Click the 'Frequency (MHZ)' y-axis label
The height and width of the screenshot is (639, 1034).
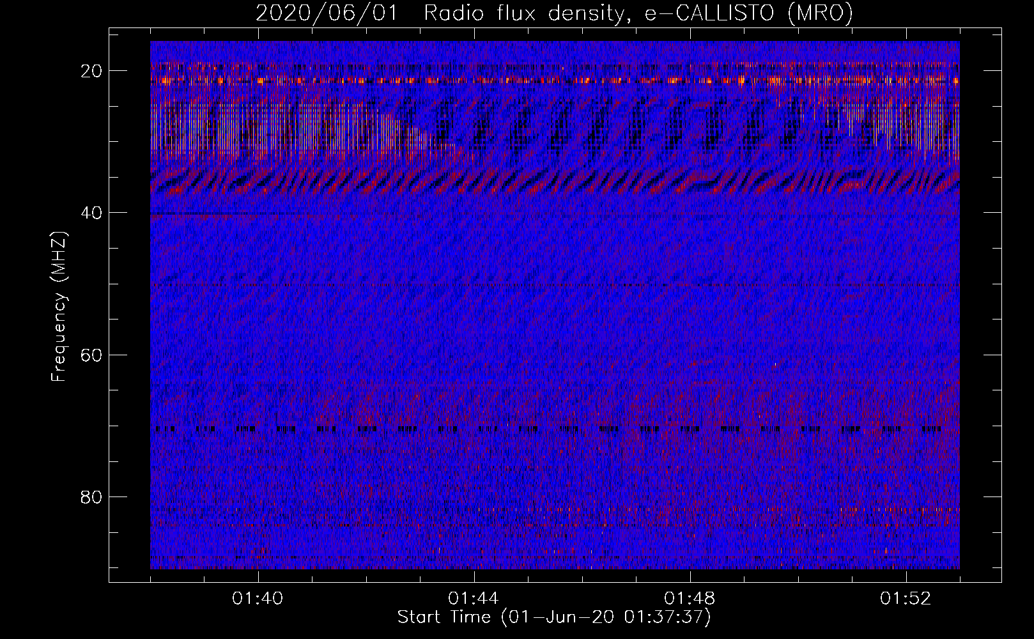(x=59, y=307)
